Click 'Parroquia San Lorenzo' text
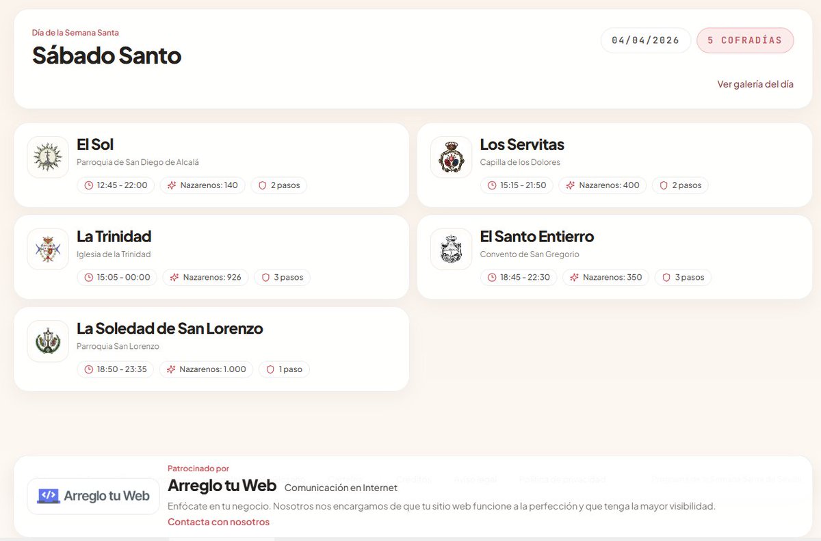 point(118,346)
